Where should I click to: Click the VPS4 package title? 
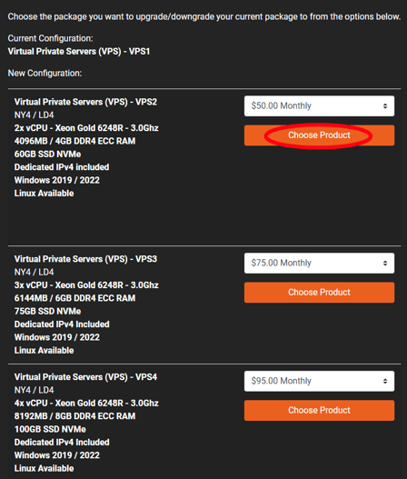point(85,377)
